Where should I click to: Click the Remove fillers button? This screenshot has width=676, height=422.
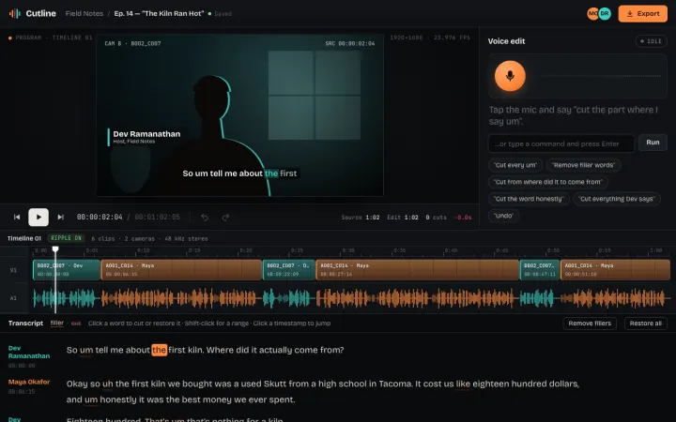pyautogui.click(x=590, y=324)
